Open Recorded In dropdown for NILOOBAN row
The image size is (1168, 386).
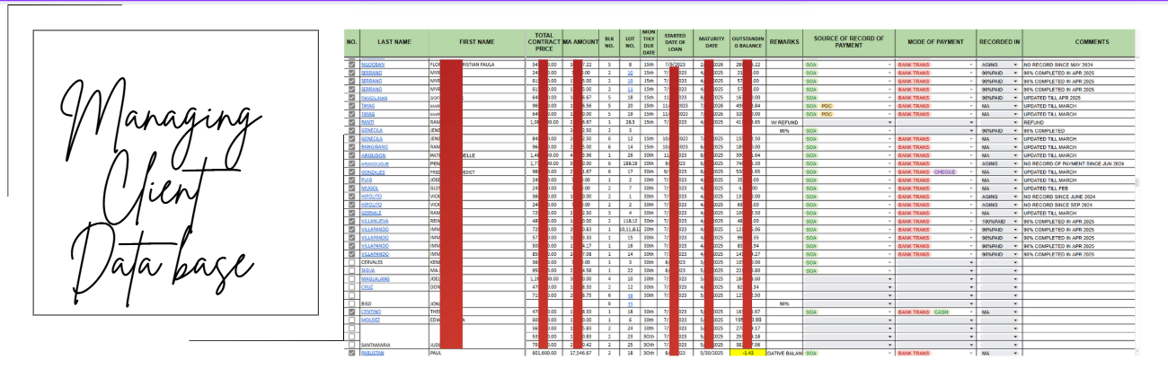pyautogui.click(x=1016, y=65)
